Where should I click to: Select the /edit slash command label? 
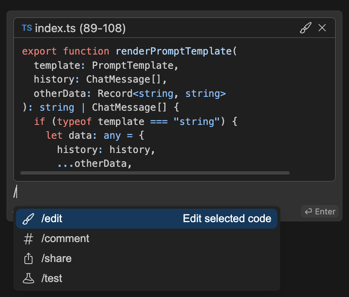(x=52, y=219)
